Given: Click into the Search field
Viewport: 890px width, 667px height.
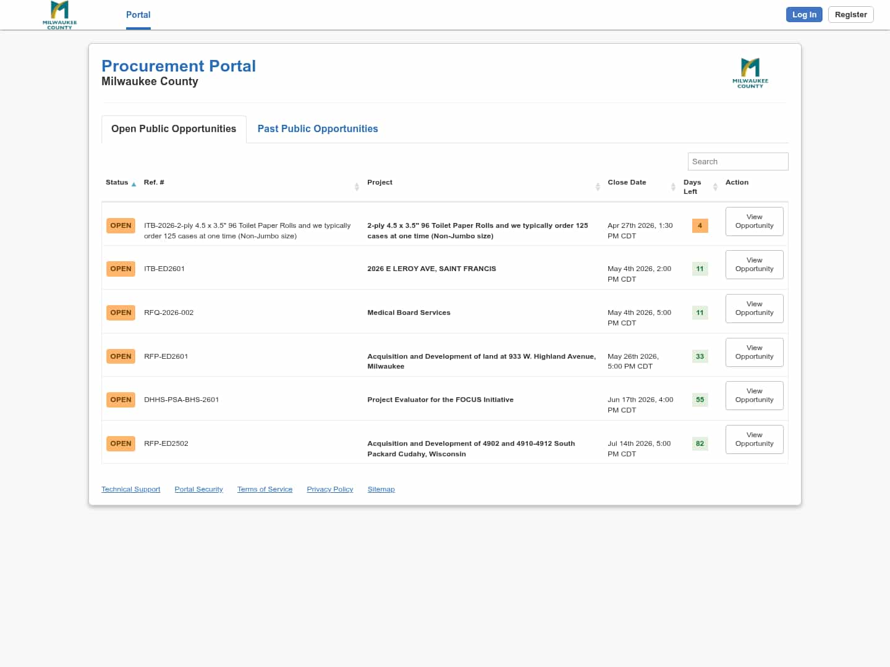Looking at the screenshot, I should click(737, 161).
